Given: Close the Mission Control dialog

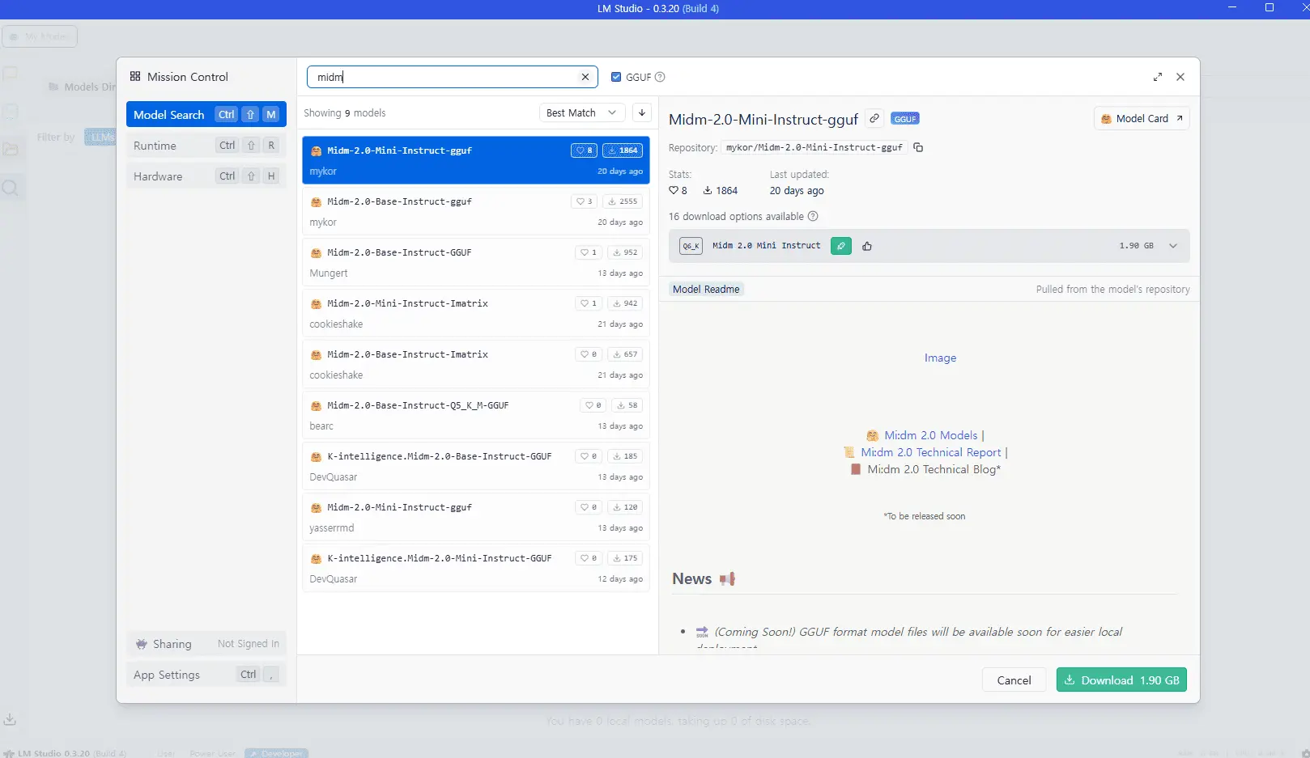Looking at the screenshot, I should 1180,77.
